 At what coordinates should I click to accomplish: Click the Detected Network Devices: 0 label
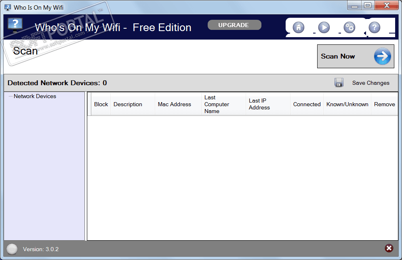57,83
